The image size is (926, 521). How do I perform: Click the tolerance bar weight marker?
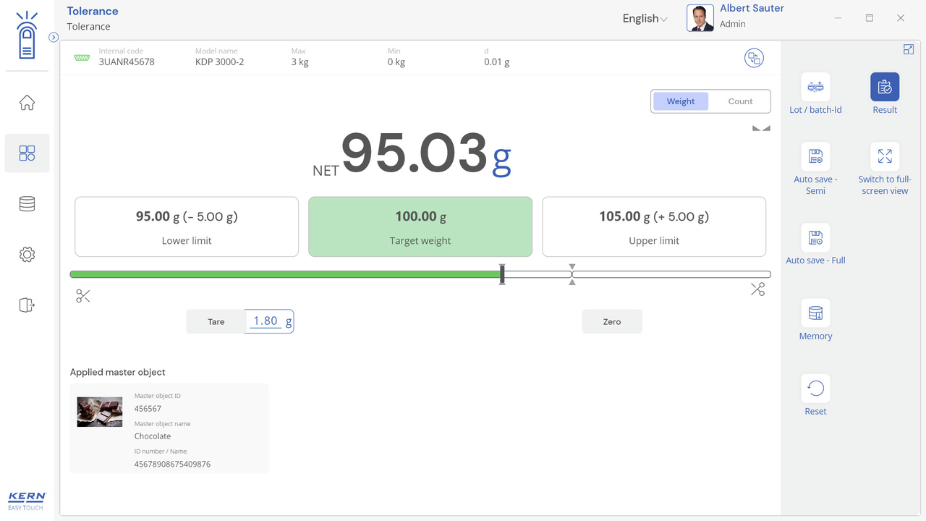click(x=502, y=274)
